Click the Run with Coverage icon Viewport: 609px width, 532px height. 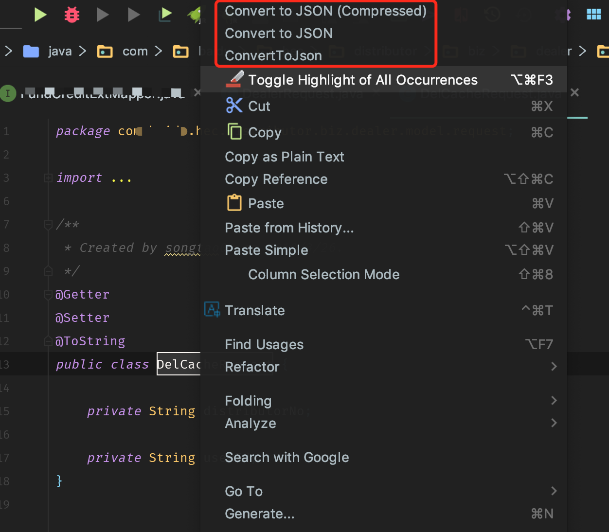coord(165,15)
